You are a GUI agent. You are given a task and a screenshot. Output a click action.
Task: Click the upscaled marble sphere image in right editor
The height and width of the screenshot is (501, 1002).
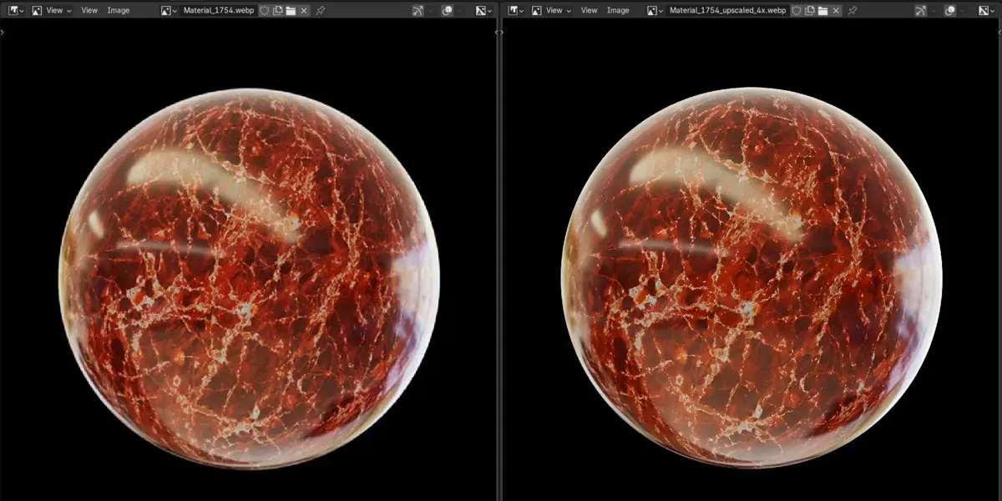pos(751,278)
